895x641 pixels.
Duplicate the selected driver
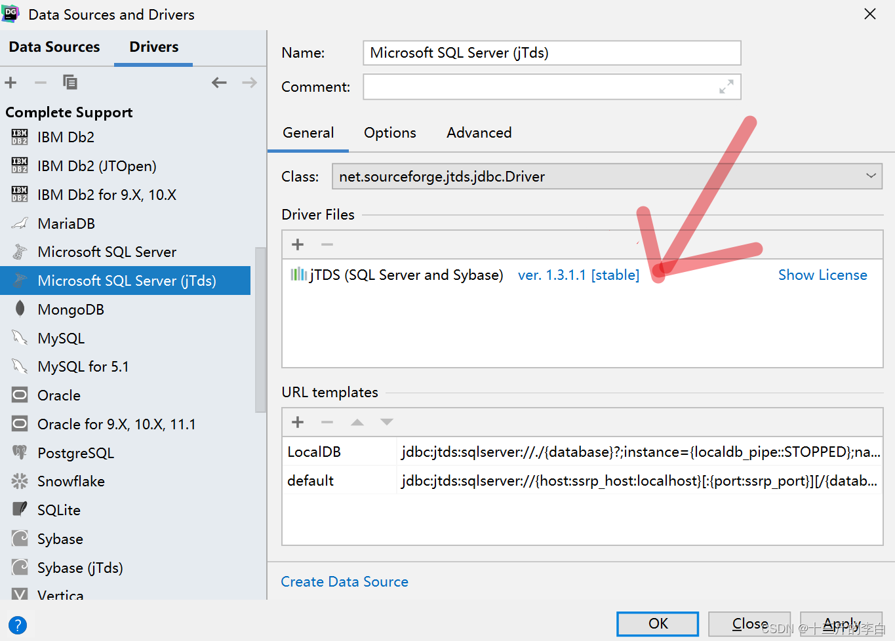[70, 83]
